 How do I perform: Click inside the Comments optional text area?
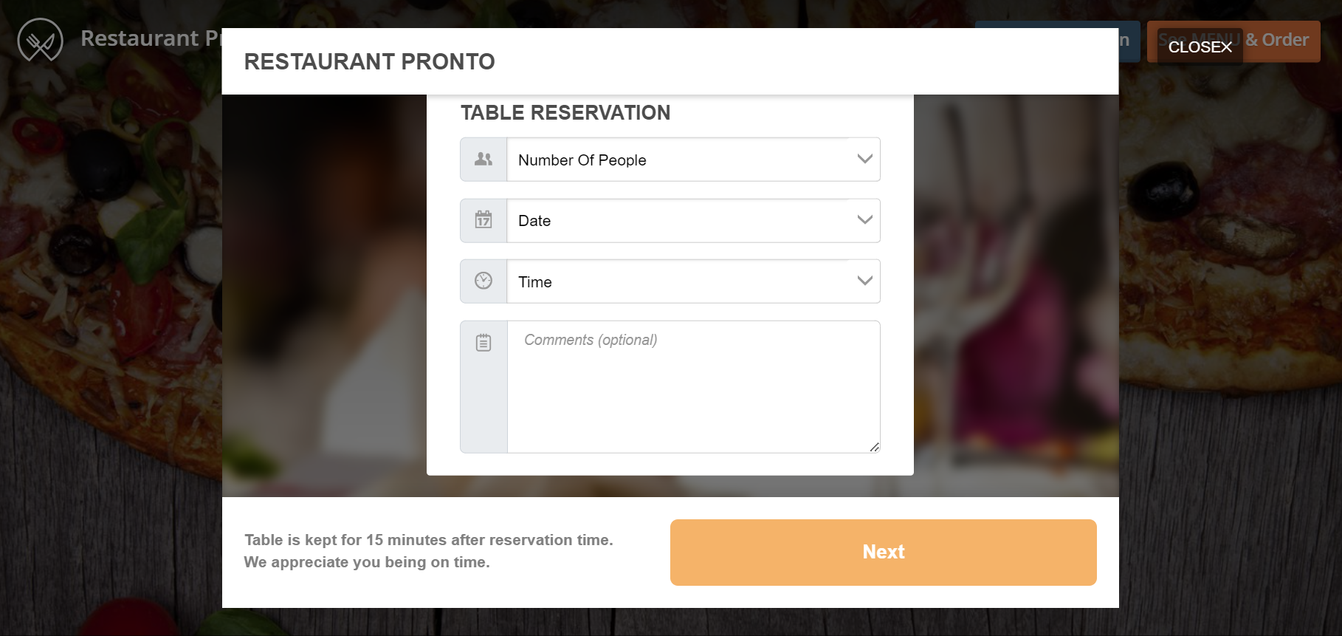[692, 384]
